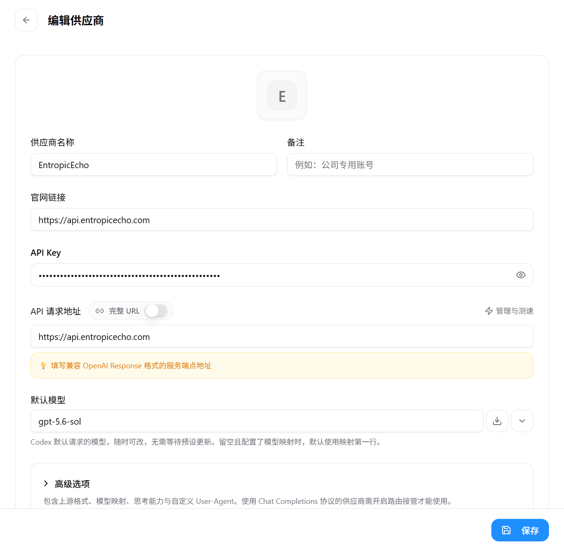Viewport: 564px width, 551px height.
Task: Go back using the arrow button
Action: click(x=26, y=20)
